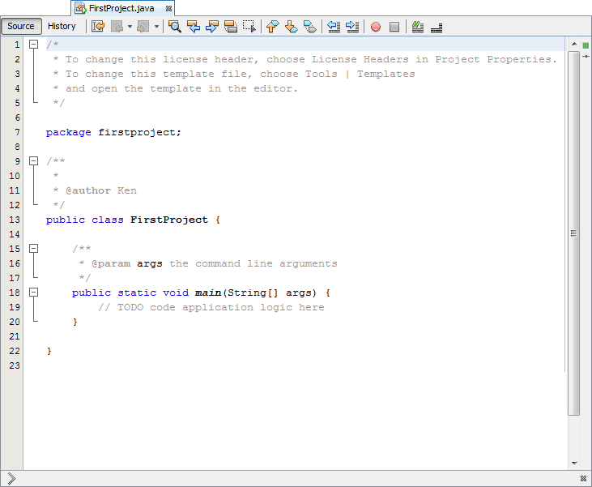
Task: Jump to Next Bookmark icon
Action: point(291,27)
